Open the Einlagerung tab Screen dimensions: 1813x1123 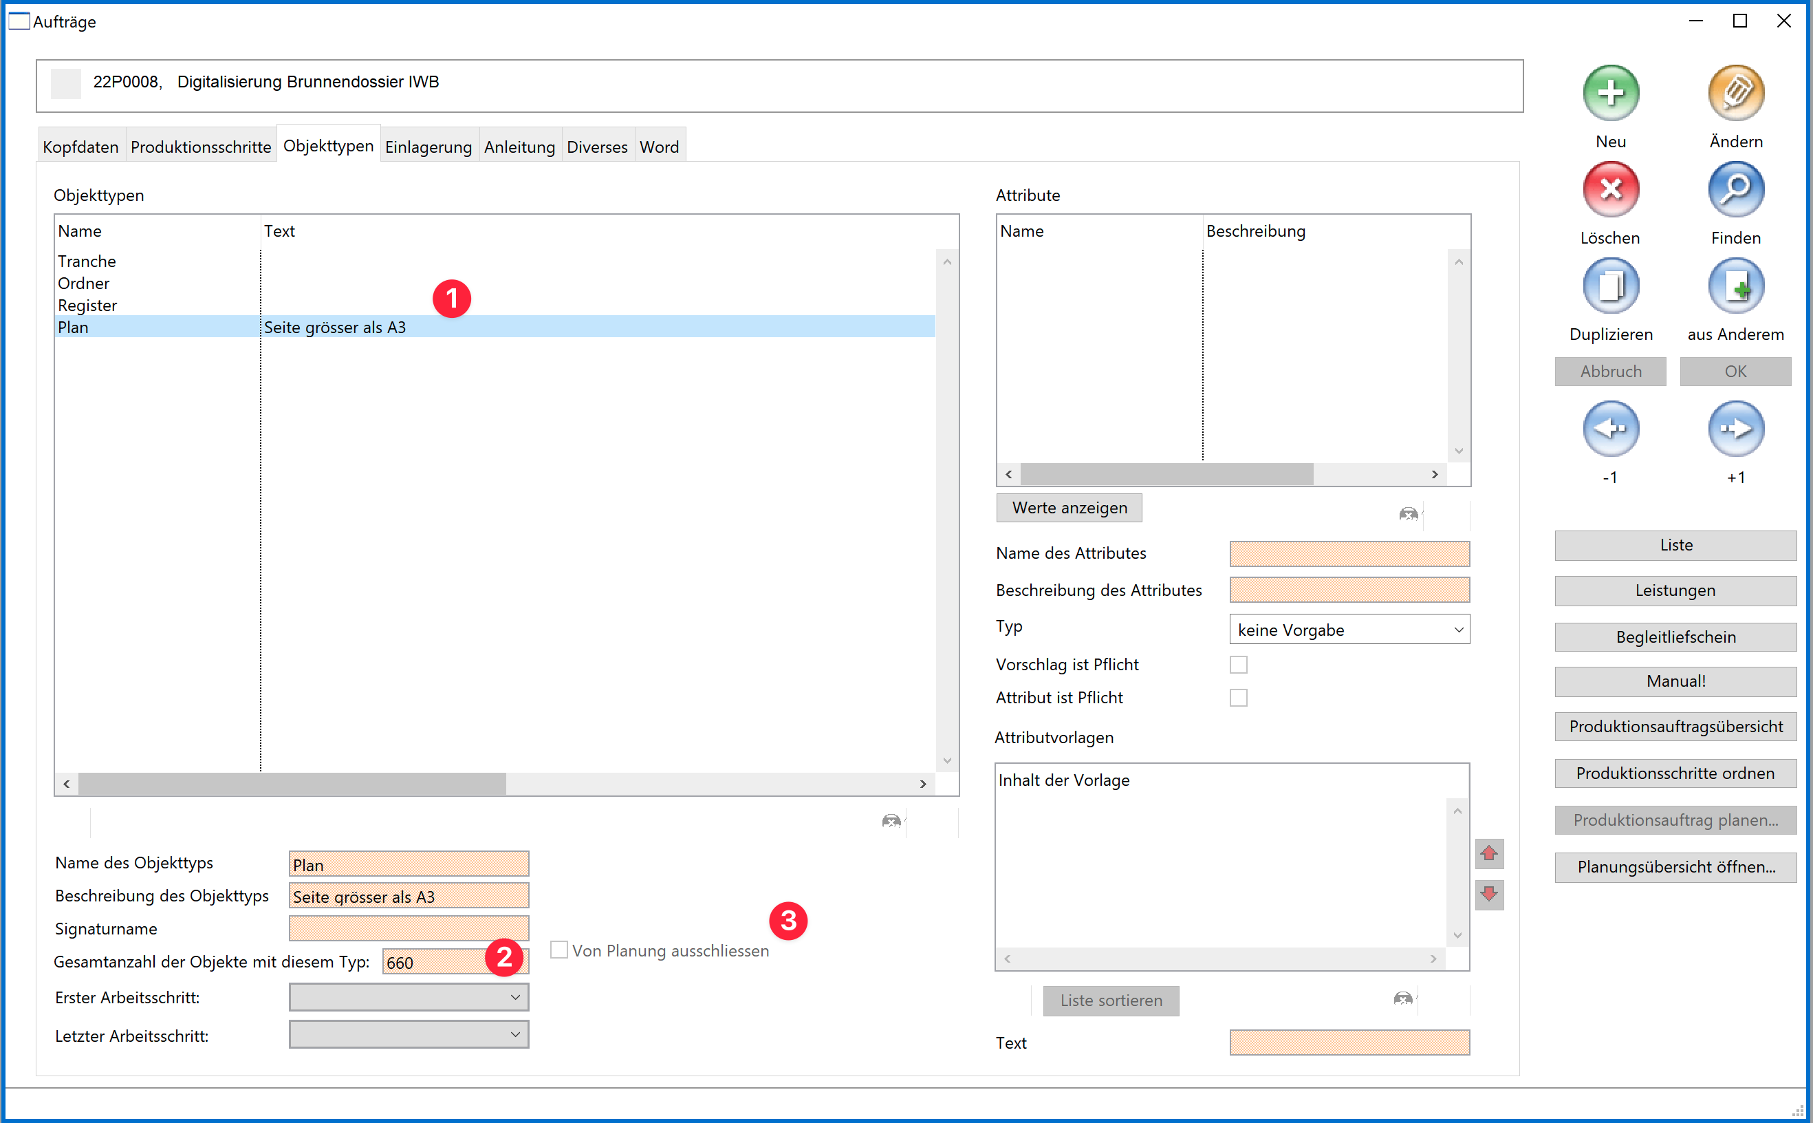(428, 147)
